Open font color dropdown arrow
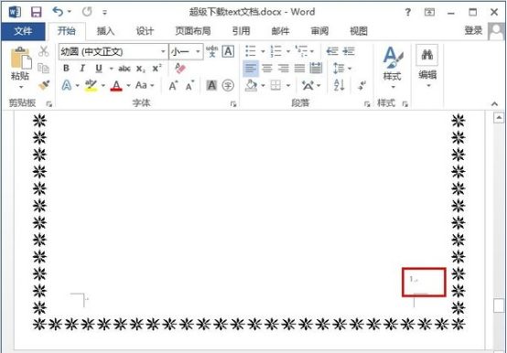 click(x=128, y=86)
